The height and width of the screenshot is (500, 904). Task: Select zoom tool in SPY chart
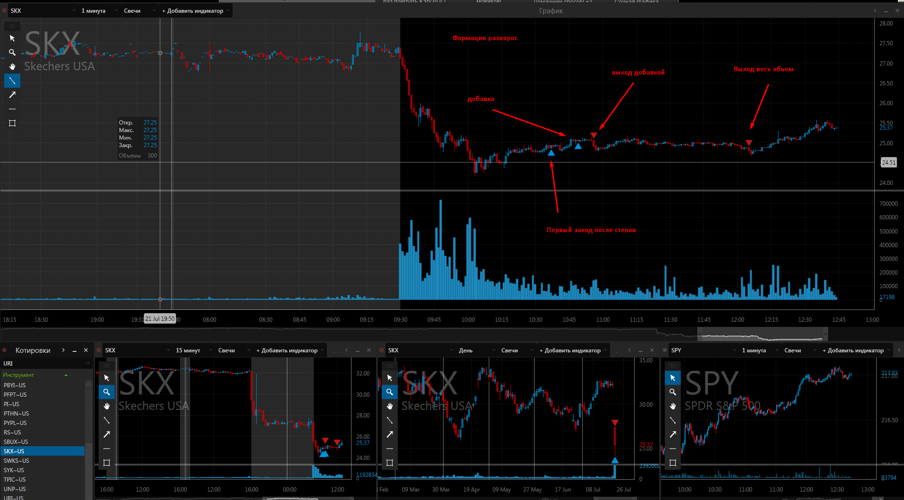coord(673,392)
